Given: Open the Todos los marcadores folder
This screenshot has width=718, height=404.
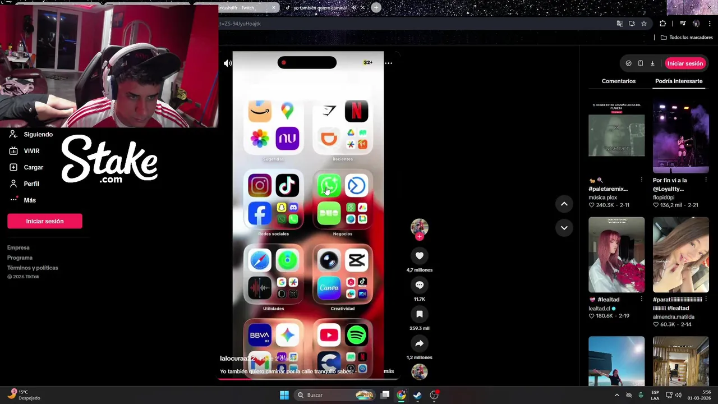Looking at the screenshot, I should click(x=687, y=38).
